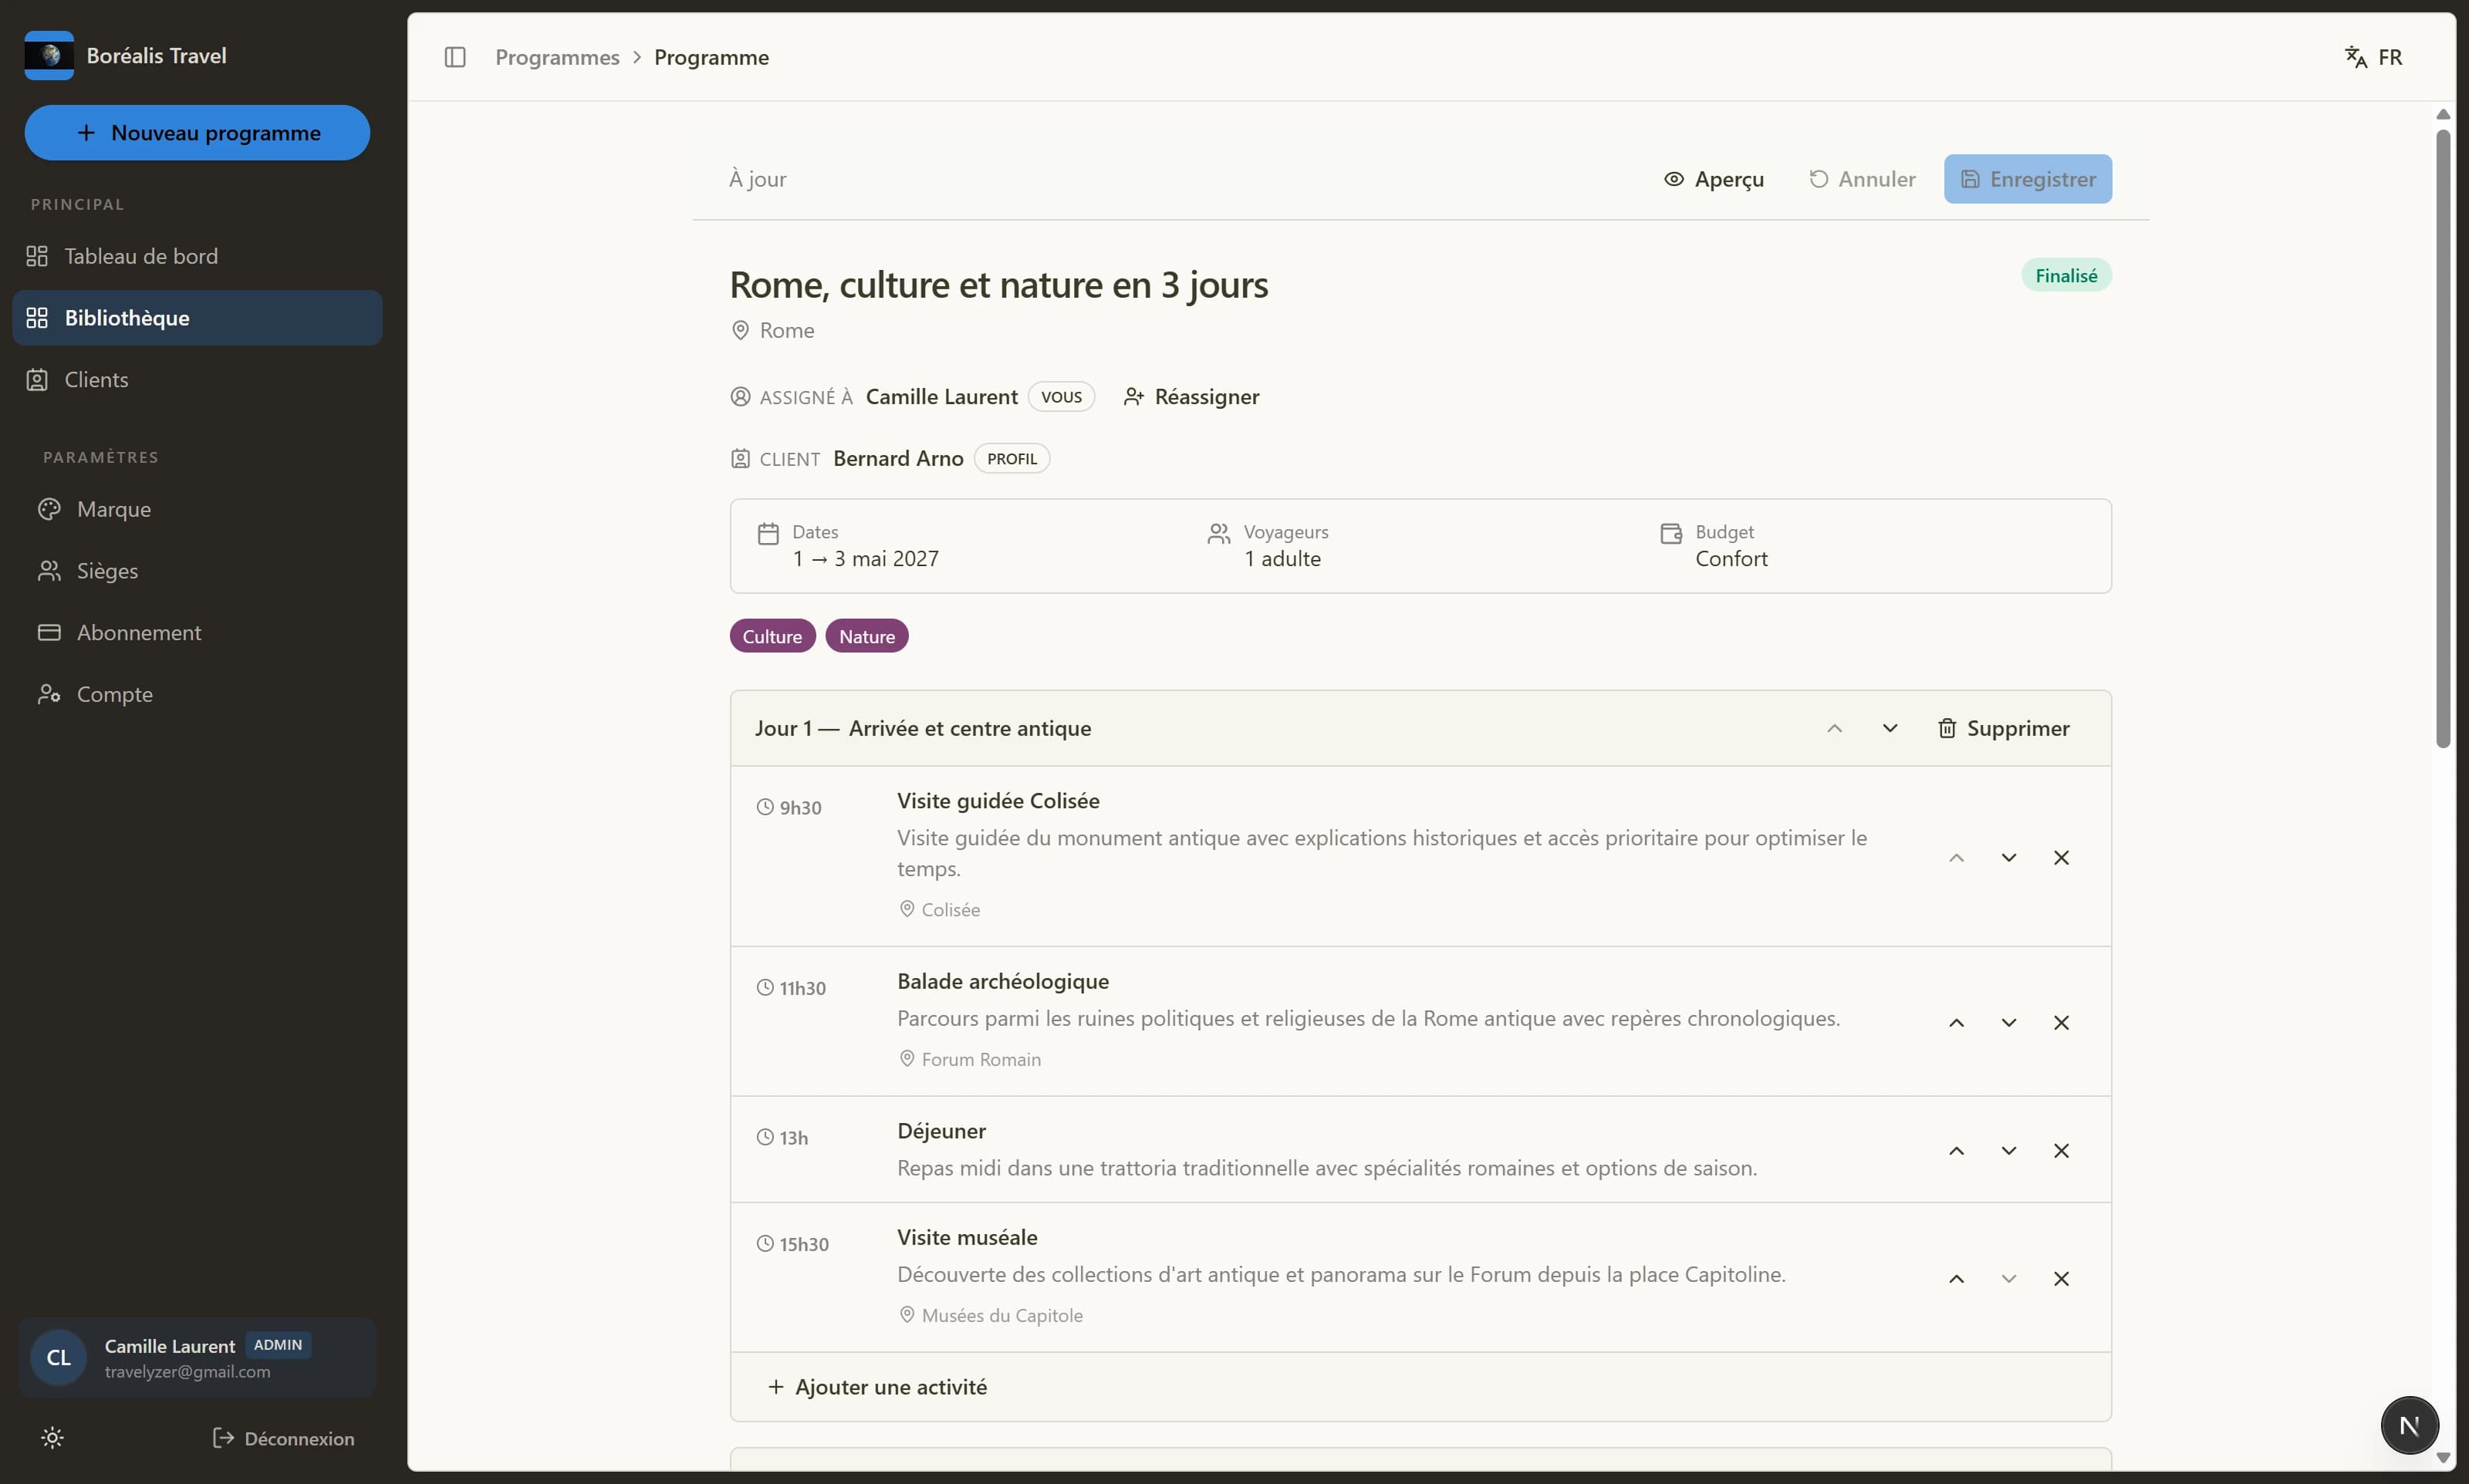Open Tableau de bord
This screenshot has width=2469, height=1484.
197,256
